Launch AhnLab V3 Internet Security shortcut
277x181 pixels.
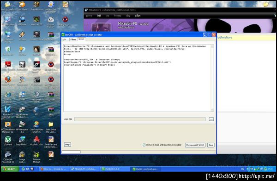pos(7,109)
